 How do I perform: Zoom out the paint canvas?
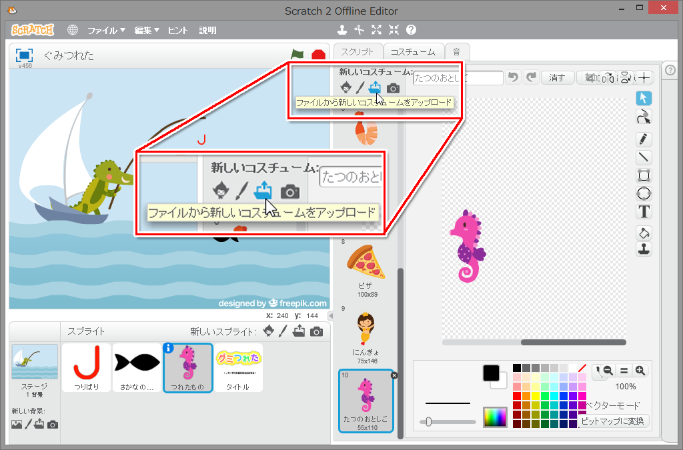(x=608, y=371)
